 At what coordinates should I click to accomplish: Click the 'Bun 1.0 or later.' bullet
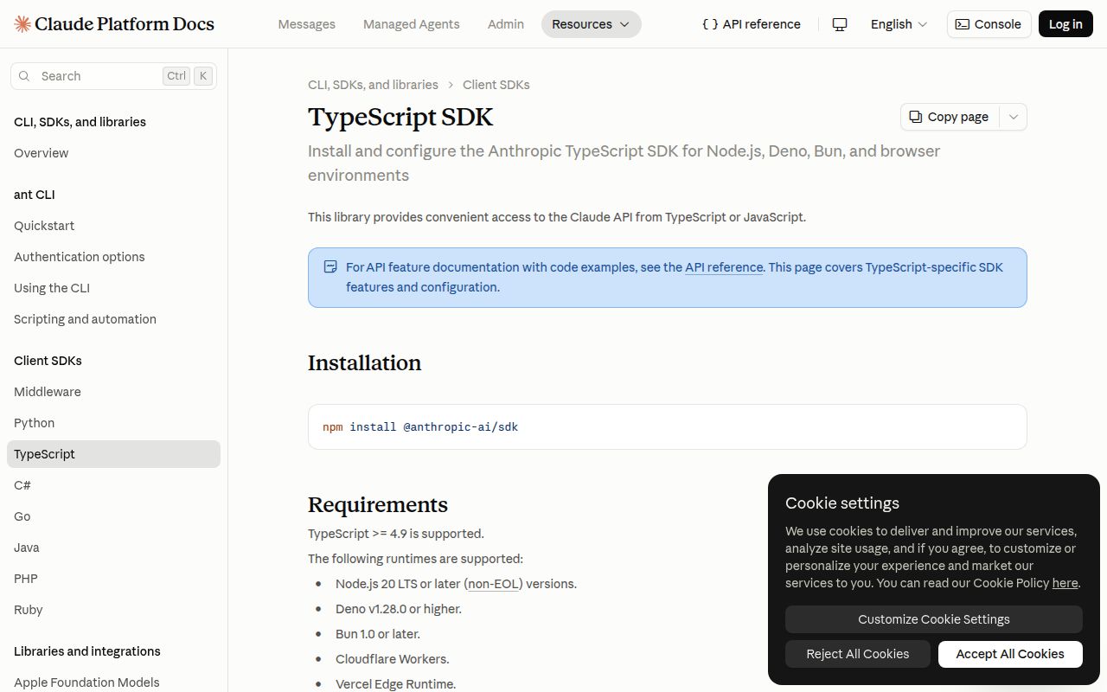(378, 634)
